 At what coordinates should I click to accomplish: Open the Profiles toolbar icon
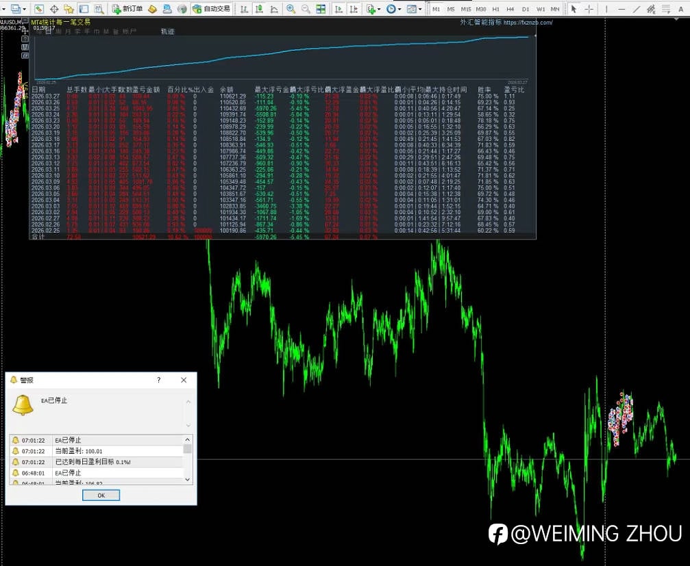coord(16,9)
